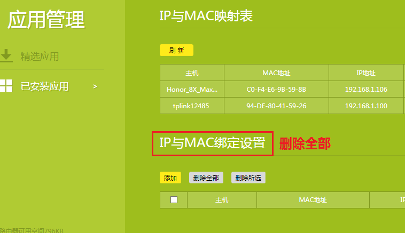405x233 pixels.
Task: Click the 主机 header in mapping table
Action: 192,73
